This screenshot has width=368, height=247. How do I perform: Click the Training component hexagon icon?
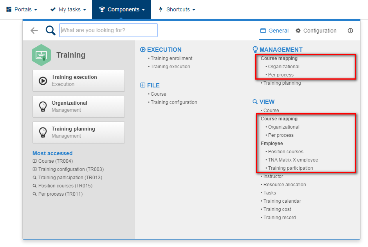(x=41, y=55)
